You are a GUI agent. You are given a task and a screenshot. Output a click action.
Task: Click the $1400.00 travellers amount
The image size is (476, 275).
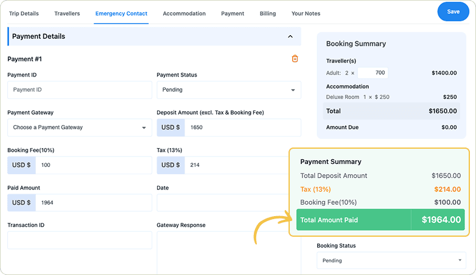(444, 73)
